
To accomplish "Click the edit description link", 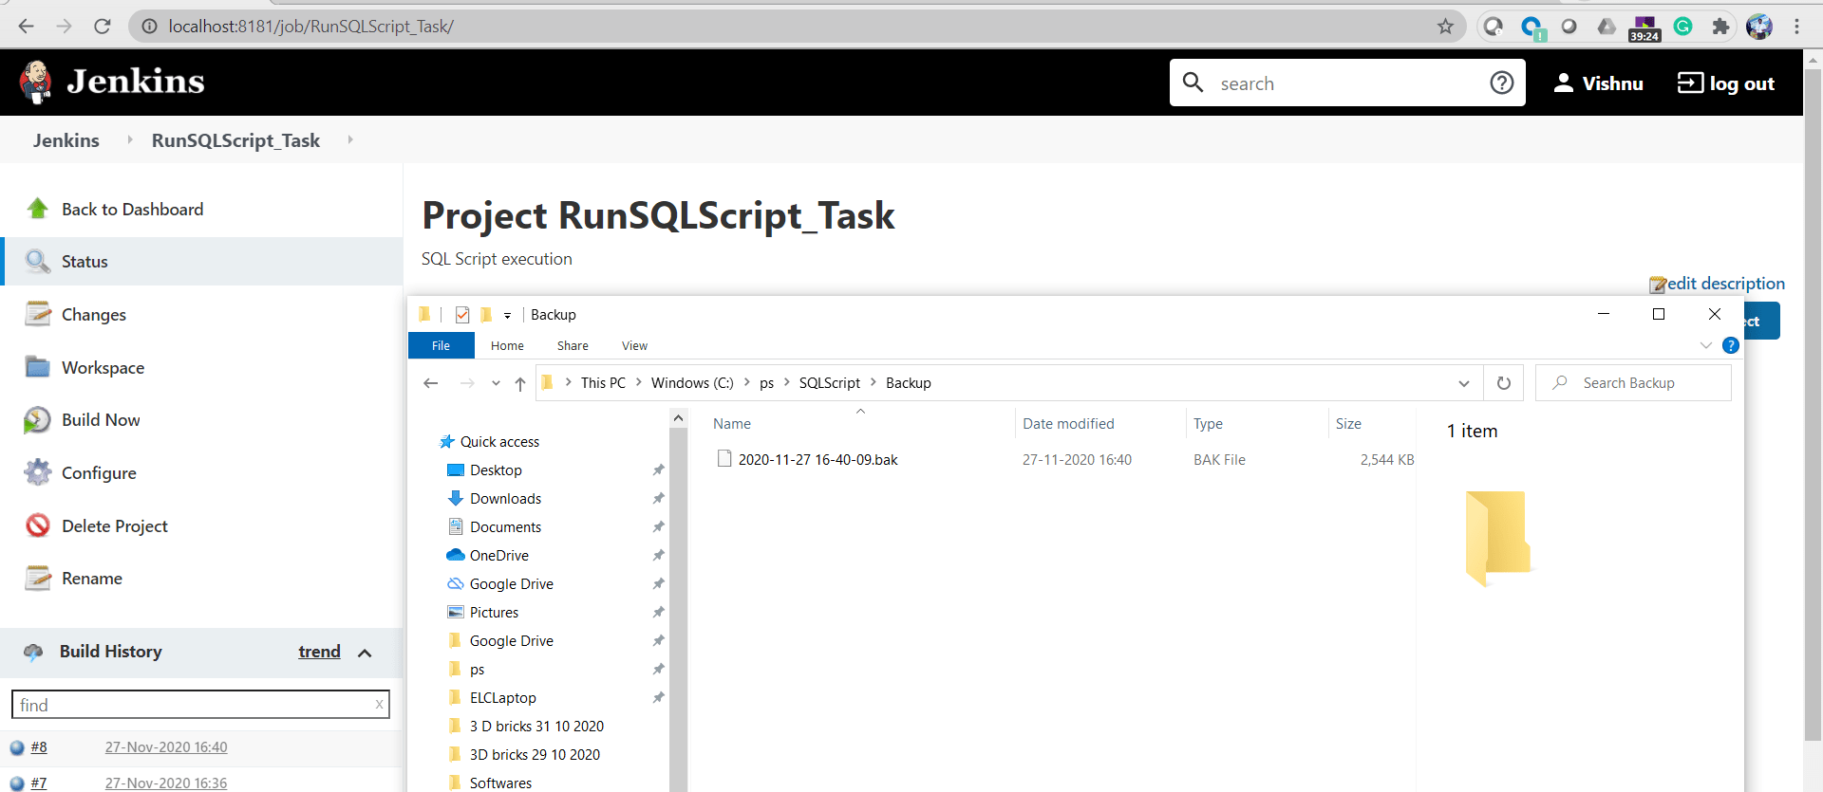I will click(1724, 284).
